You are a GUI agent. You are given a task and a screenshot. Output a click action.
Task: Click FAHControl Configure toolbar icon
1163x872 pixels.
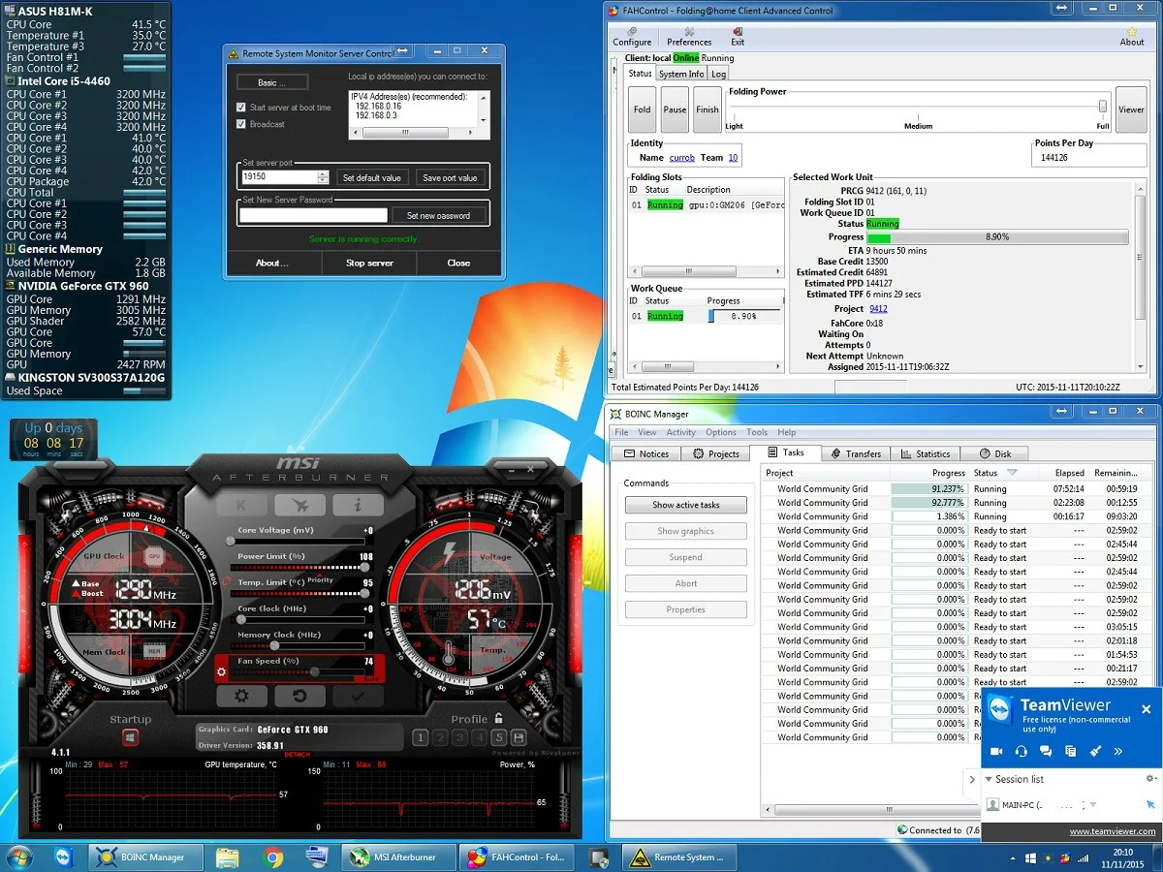pyautogui.click(x=632, y=36)
